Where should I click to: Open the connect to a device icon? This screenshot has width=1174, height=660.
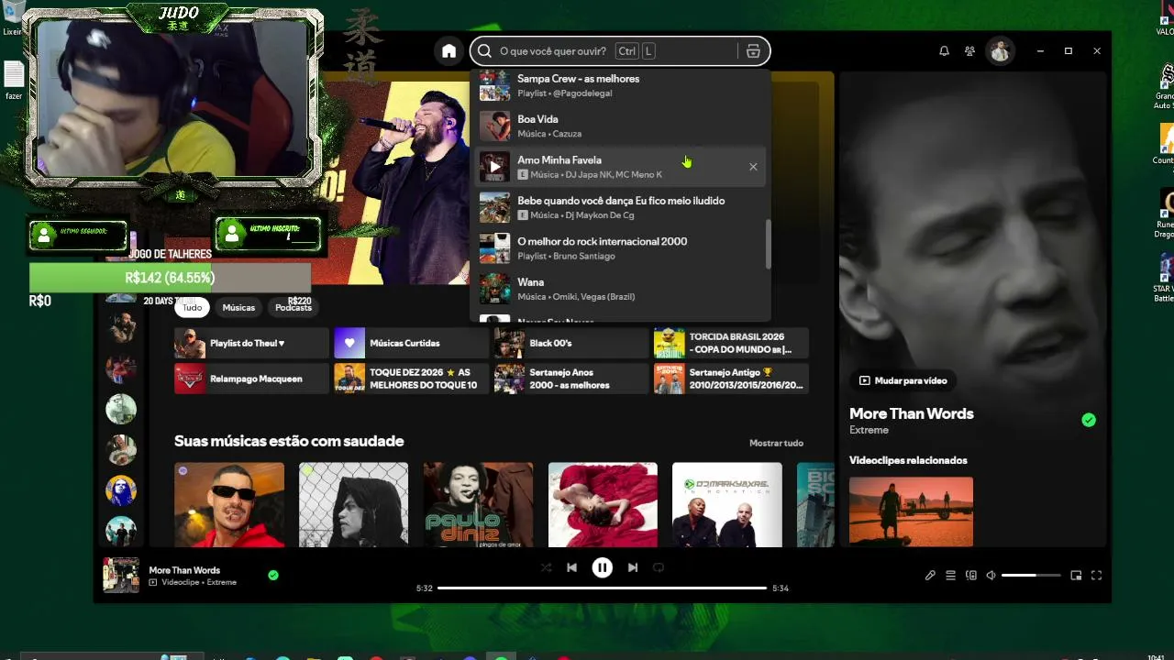click(970, 576)
